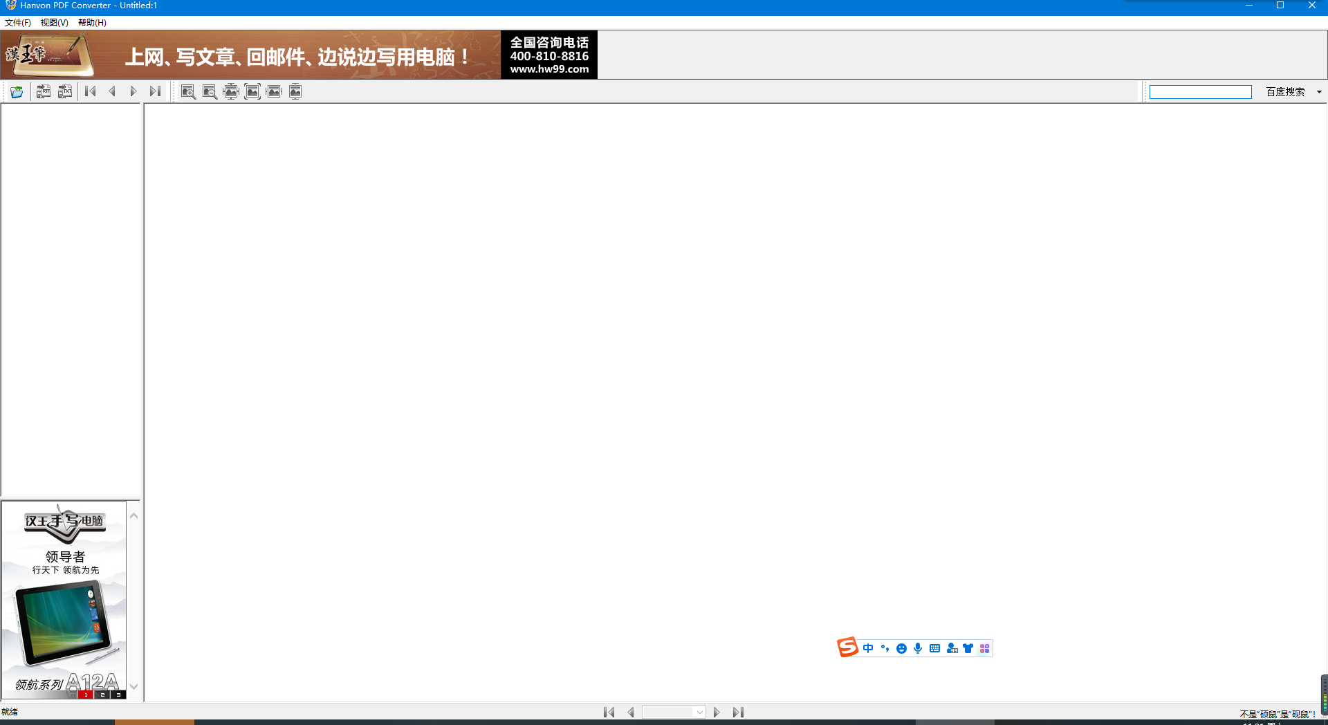Toggle Chinese/English mode 中 on Sogou bar
Viewport: 1328px width, 725px height.
pyautogui.click(x=868, y=648)
